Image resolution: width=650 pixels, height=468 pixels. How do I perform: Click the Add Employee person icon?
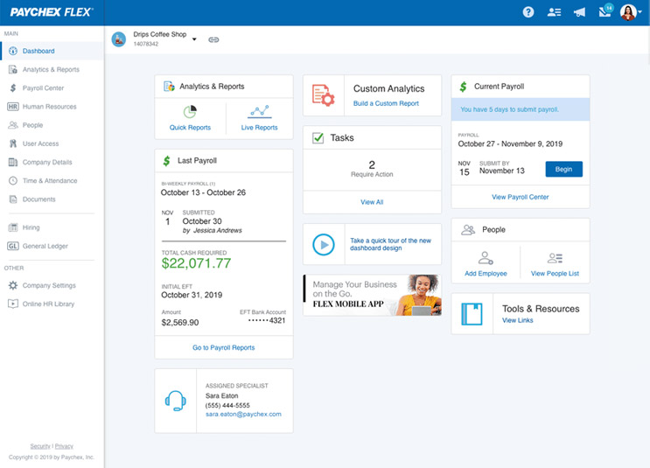pos(486,258)
